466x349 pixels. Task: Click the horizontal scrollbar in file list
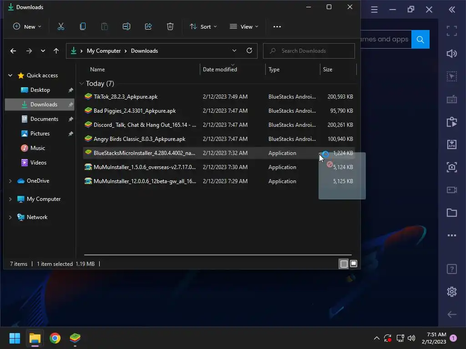click(x=218, y=254)
